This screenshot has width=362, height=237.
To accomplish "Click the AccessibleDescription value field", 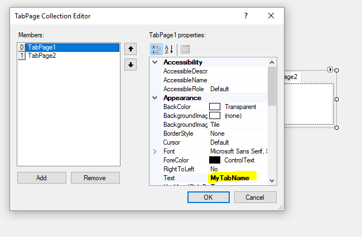I will (x=238, y=71).
